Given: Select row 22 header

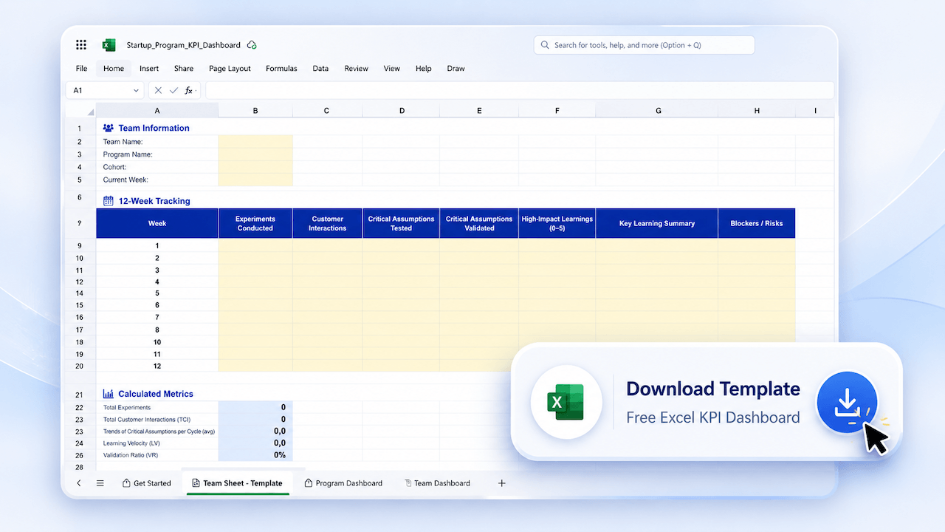Looking at the screenshot, I should click(x=80, y=407).
